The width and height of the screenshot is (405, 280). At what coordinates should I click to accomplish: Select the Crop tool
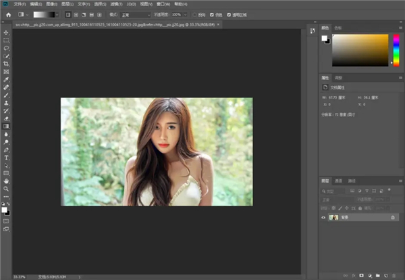coord(7,64)
